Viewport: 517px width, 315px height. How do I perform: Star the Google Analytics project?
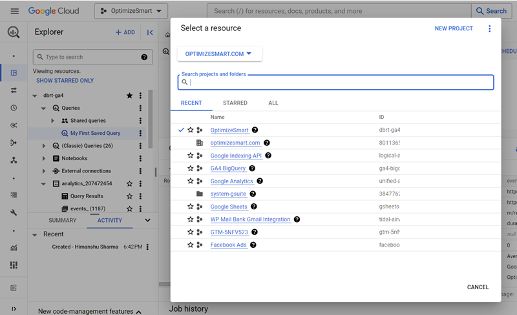pos(191,181)
